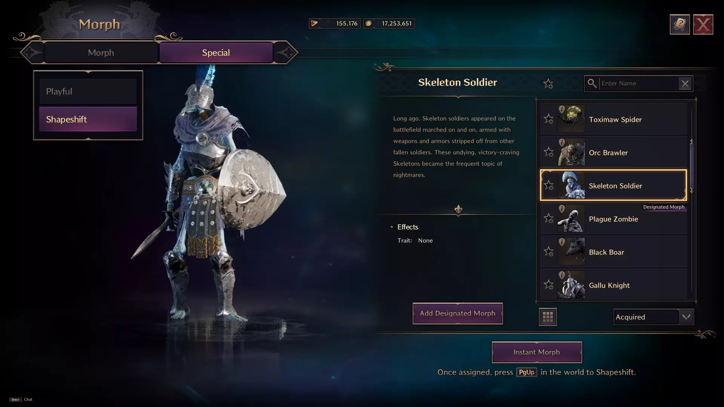The height and width of the screenshot is (407, 724).
Task: Select the Playful category
Action: pos(88,91)
